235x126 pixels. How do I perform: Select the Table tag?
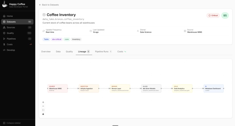point(46,39)
